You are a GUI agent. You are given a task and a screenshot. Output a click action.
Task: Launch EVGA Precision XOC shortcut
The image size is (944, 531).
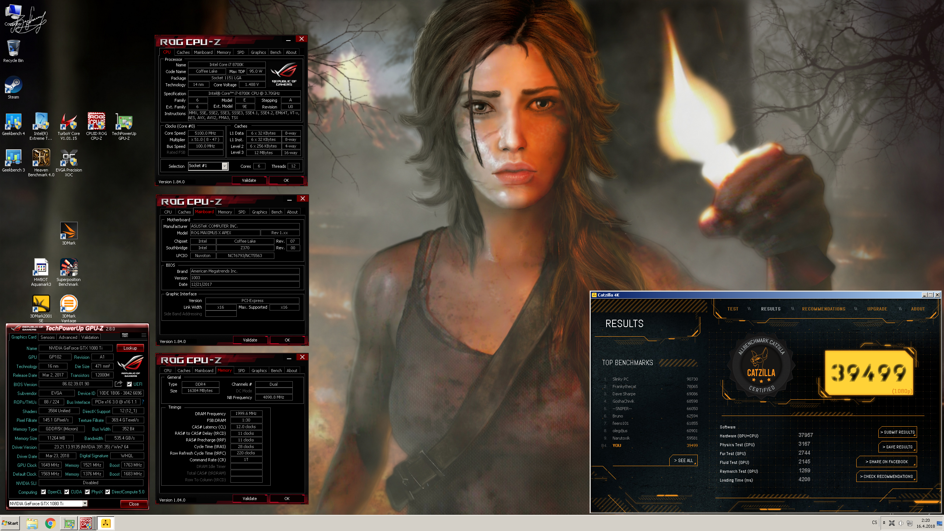tap(69, 163)
